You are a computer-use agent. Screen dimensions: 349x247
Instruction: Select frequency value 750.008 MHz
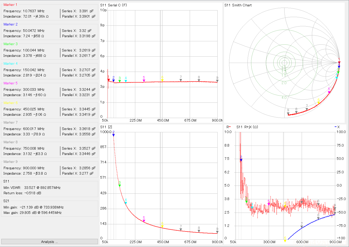point(34,148)
